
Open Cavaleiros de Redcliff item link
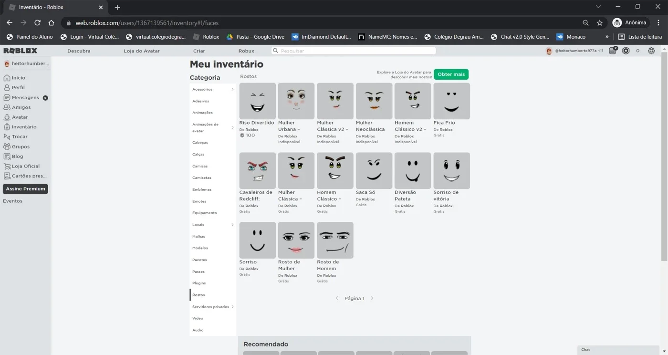pyautogui.click(x=256, y=195)
